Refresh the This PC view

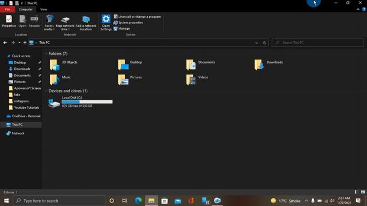[x=264, y=43]
